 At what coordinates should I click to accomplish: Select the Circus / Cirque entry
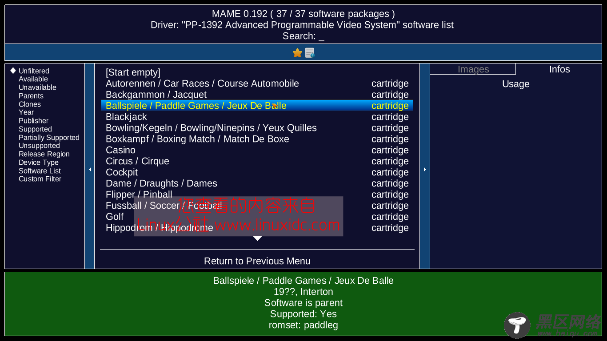click(x=257, y=161)
